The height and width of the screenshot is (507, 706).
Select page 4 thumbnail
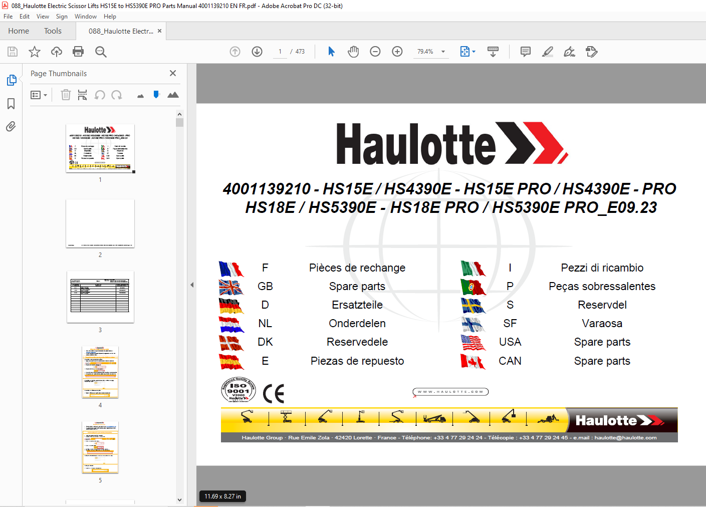coord(100,372)
